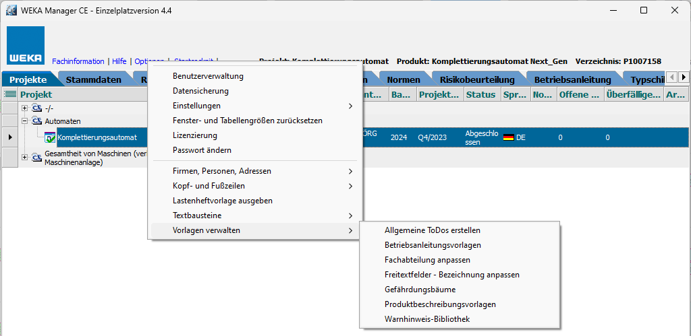Sort by the Status column header
This screenshot has height=336, width=691.
tap(480, 95)
